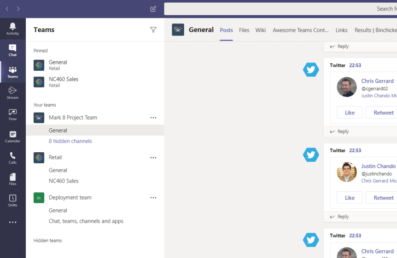Open more options for Mark 8 Project Team
Viewport: 397px width, 258px height.
click(x=153, y=118)
